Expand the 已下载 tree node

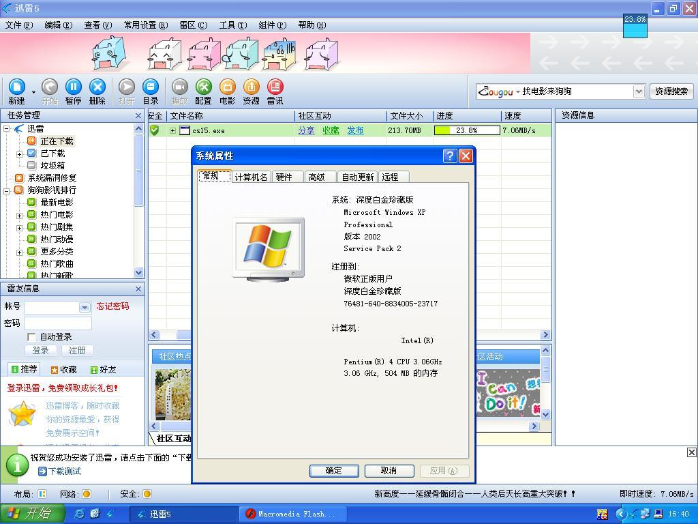[20, 154]
